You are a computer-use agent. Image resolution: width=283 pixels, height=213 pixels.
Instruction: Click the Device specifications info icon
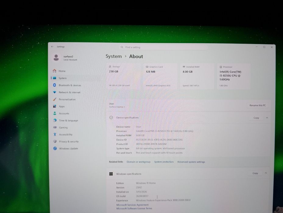(111, 118)
